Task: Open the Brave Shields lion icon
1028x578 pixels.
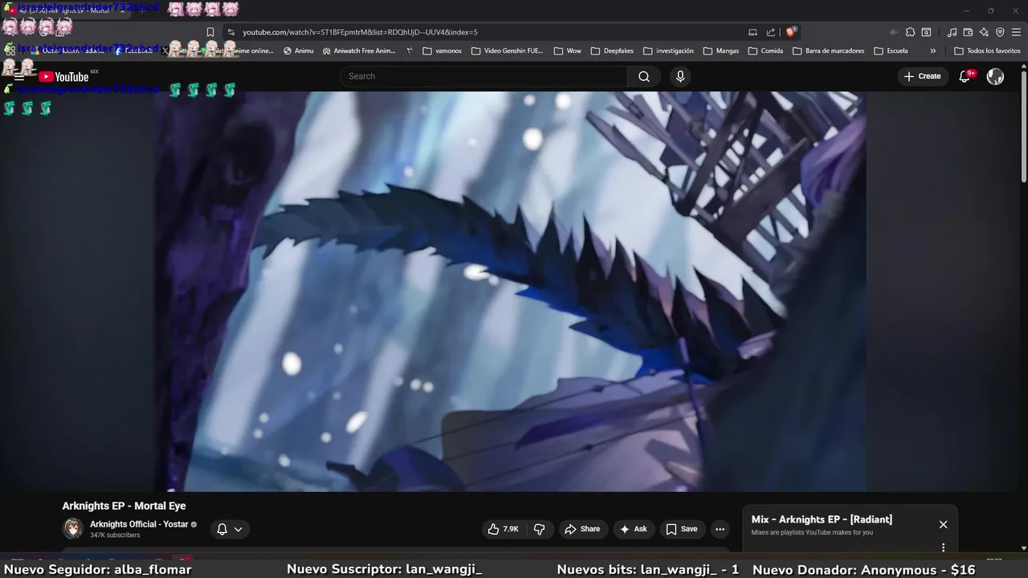Action: pyautogui.click(x=790, y=32)
